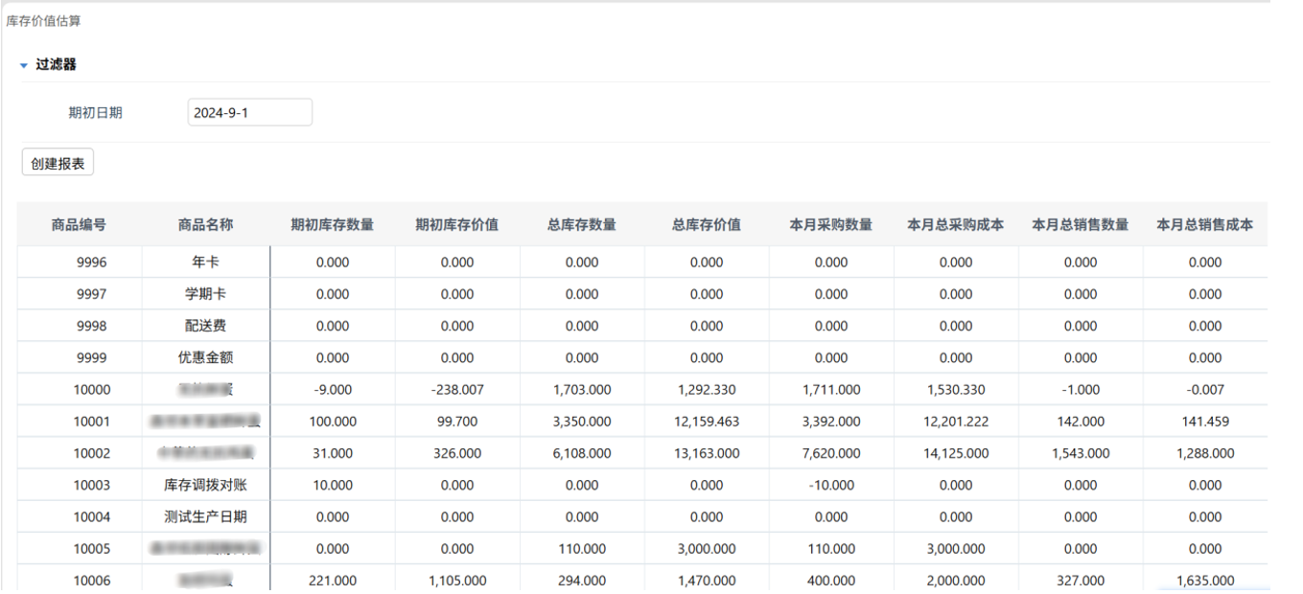
Task: Select the 1,711.000 purchase quantity cell
Action: click(x=831, y=389)
